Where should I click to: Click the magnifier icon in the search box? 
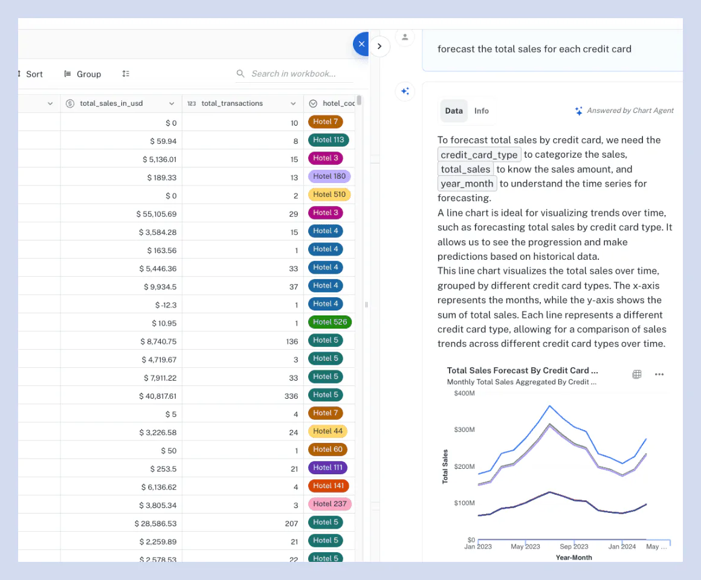tap(241, 73)
